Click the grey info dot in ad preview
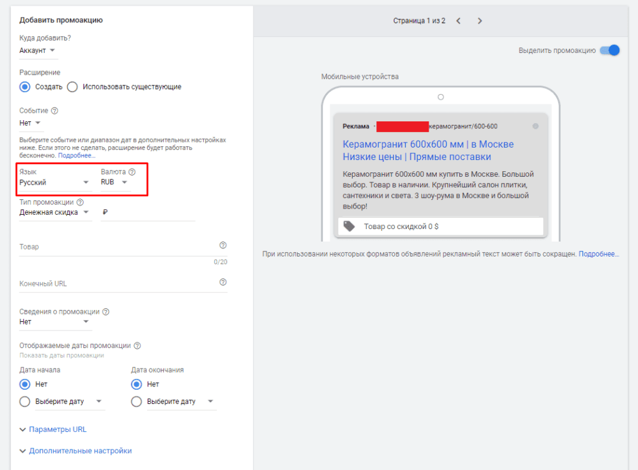 point(535,126)
